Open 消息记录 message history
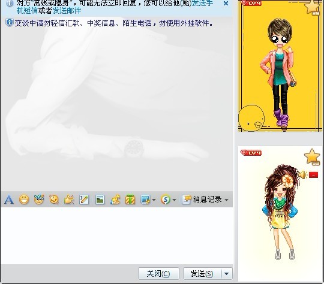 [x=202, y=200]
